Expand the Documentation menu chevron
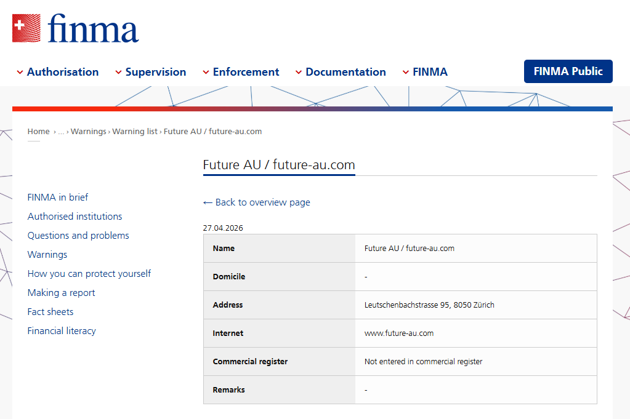Image resolution: width=630 pixels, height=419 pixels. (299, 72)
